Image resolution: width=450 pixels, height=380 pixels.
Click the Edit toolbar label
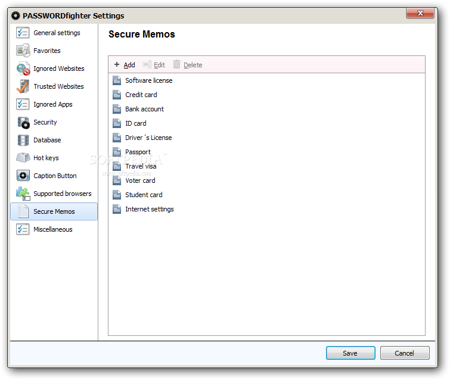159,65
